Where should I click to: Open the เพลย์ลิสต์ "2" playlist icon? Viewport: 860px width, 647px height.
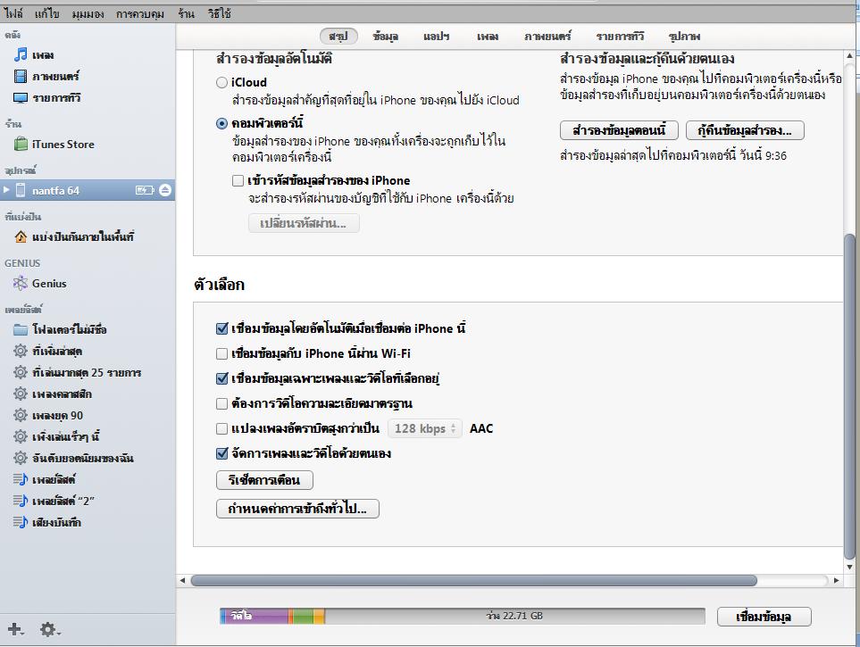[21, 501]
